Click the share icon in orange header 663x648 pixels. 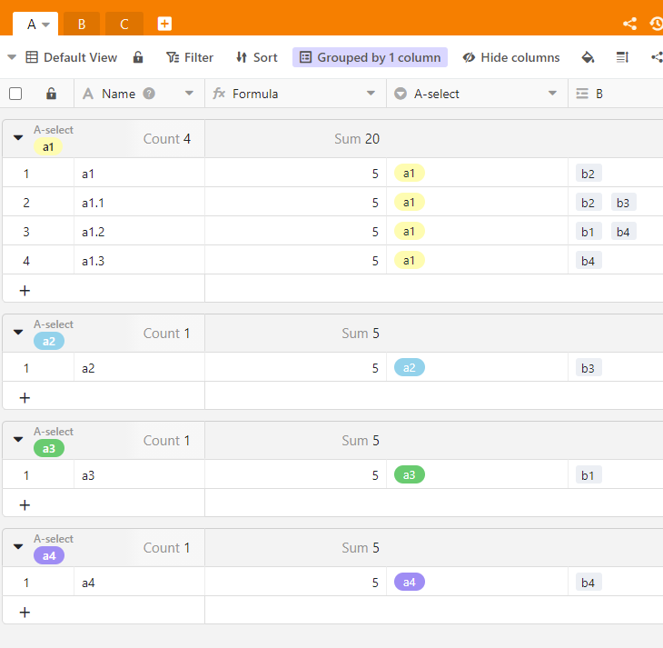(630, 25)
